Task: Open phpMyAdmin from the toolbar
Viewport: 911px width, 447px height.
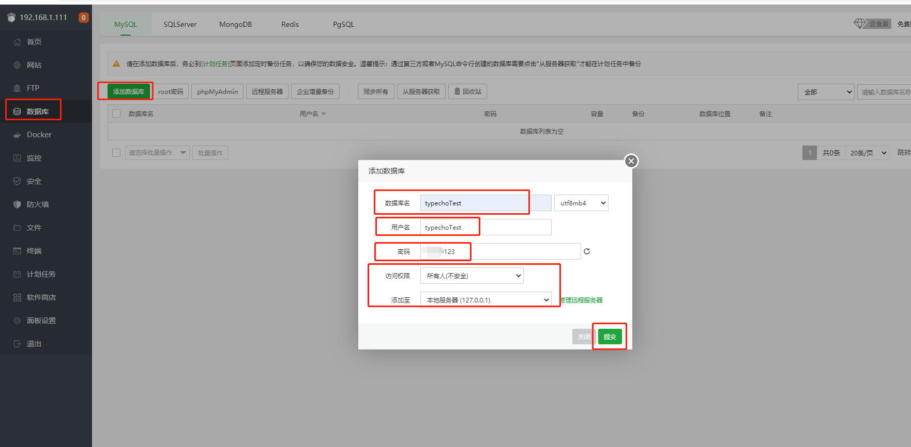Action: [217, 91]
